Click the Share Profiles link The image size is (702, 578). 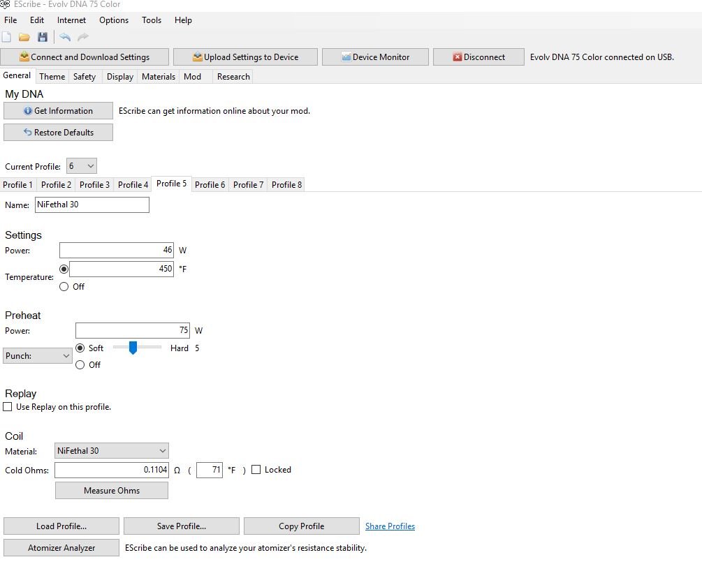[390, 526]
